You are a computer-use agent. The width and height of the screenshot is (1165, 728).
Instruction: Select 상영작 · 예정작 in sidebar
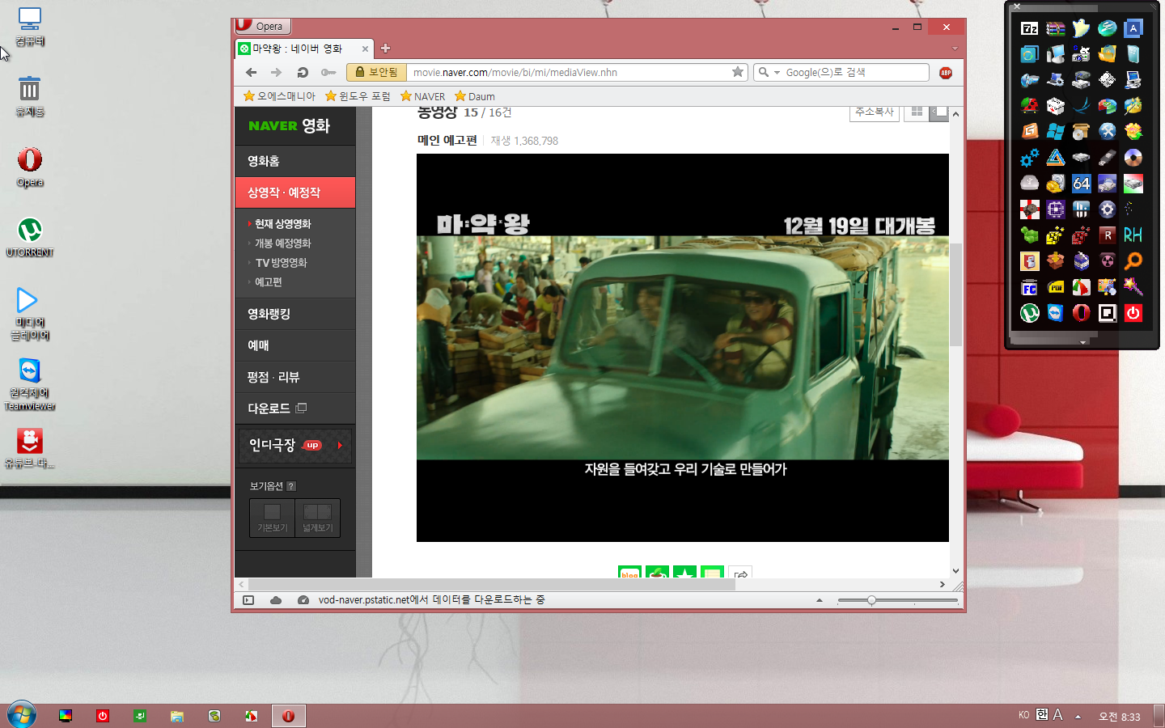point(295,193)
